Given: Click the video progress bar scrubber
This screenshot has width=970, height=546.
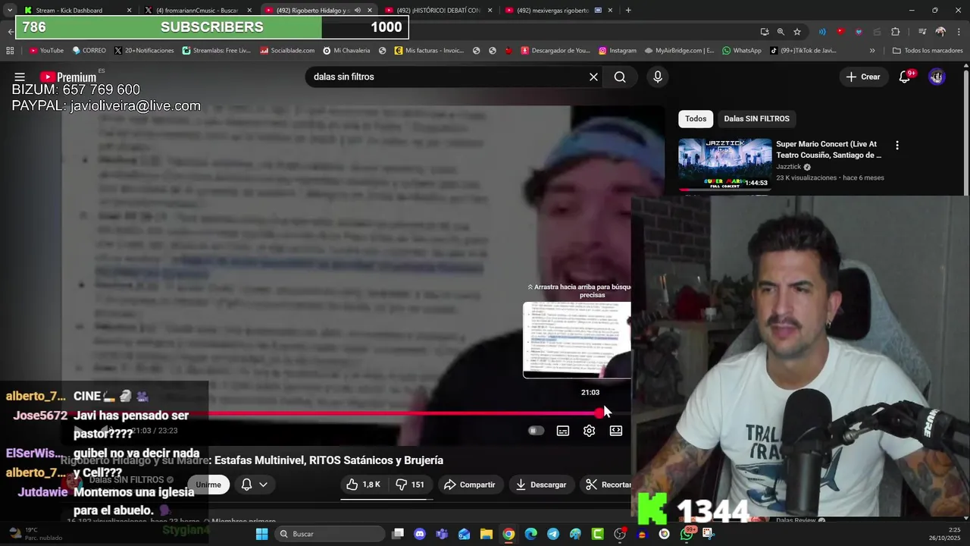Looking at the screenshot, I should click(599, 413).
